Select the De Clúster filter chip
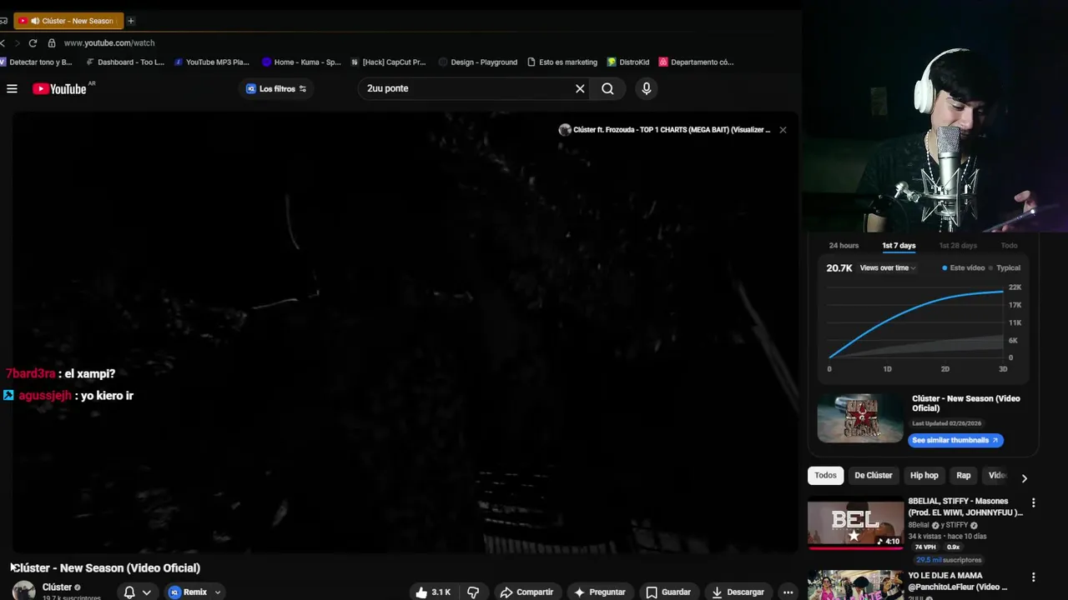This screenshot has width=1068, height=600. [874, 475]
